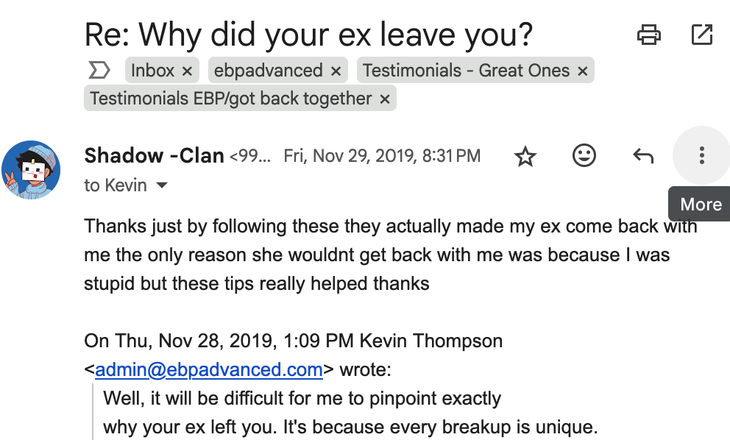Viewport: 730px width, 440px height.
Task: Open the Testimonials - Great Ones label
Action: [466, 71]
